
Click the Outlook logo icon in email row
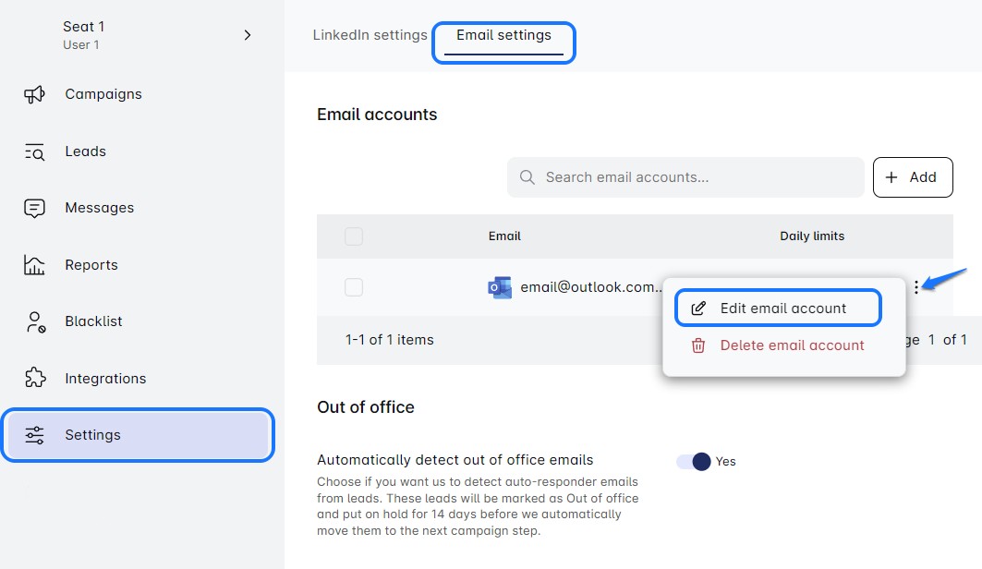500,287
